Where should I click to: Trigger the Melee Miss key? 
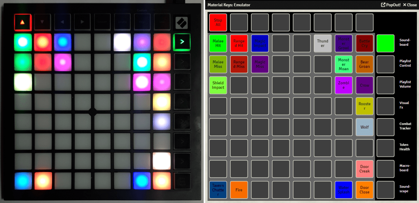pos(218,64)
